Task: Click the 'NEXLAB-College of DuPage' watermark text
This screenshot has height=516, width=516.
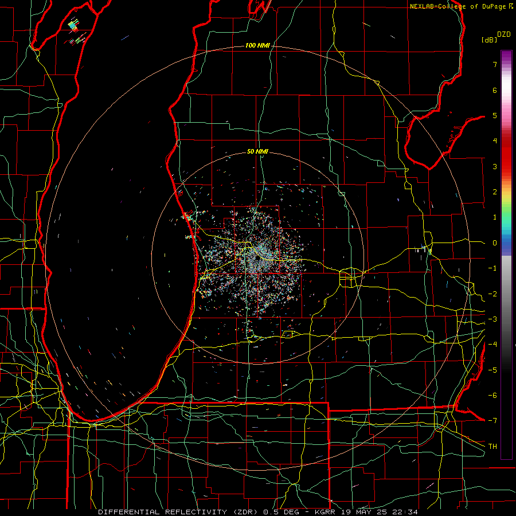Action: (459, 6)
